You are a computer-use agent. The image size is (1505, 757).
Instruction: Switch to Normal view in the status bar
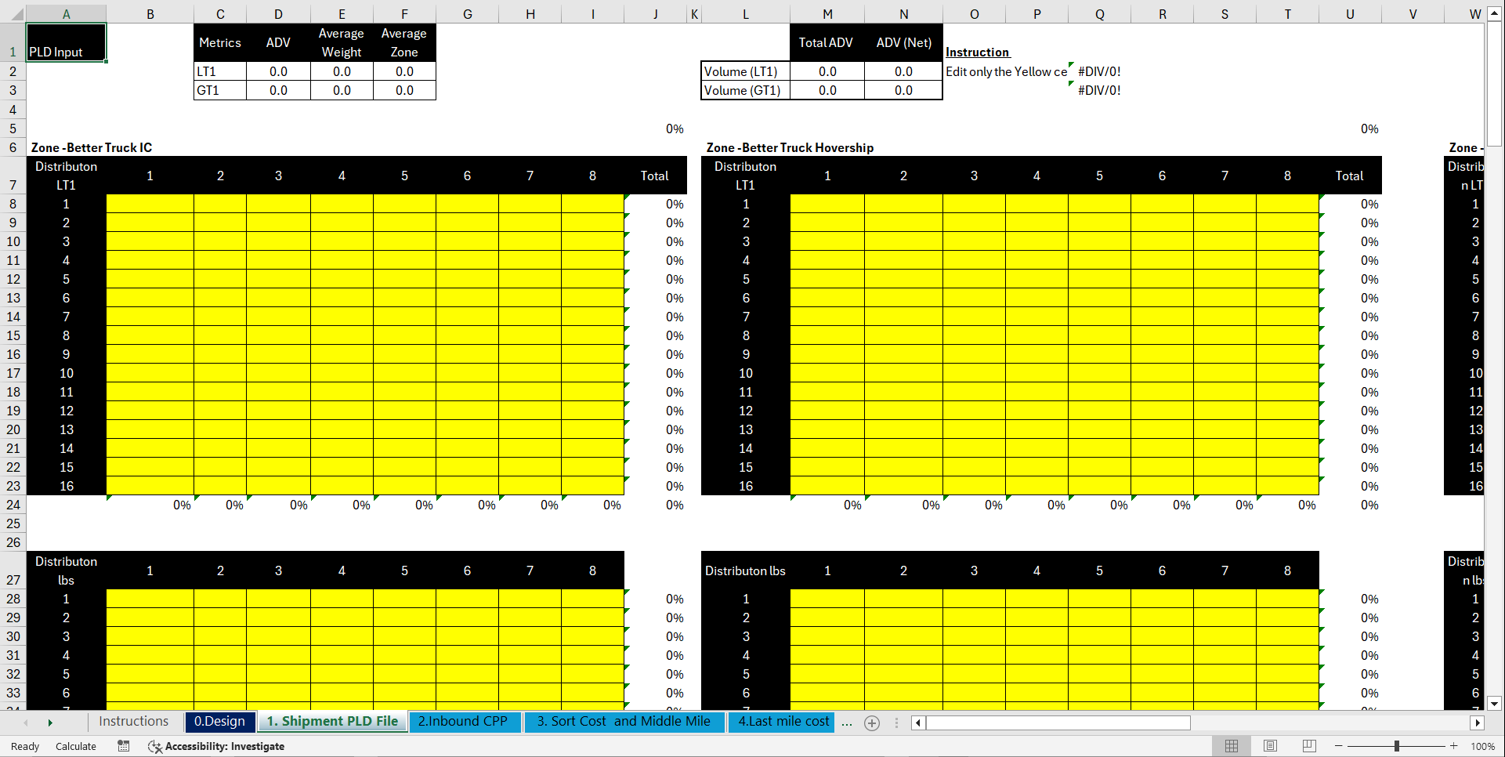click(x=1231, y=746)
